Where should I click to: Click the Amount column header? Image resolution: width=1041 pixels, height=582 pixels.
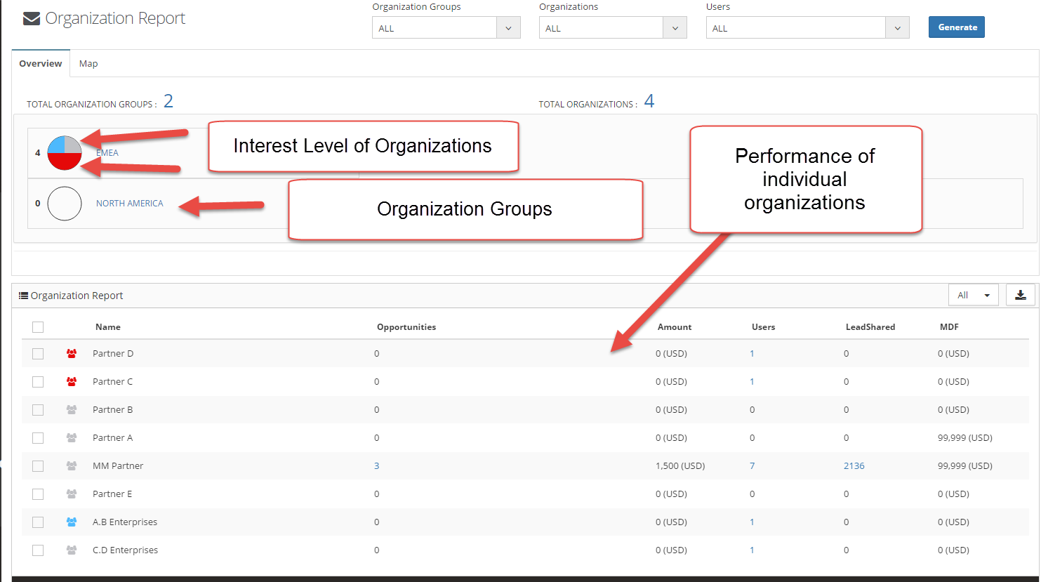point(675,327)
